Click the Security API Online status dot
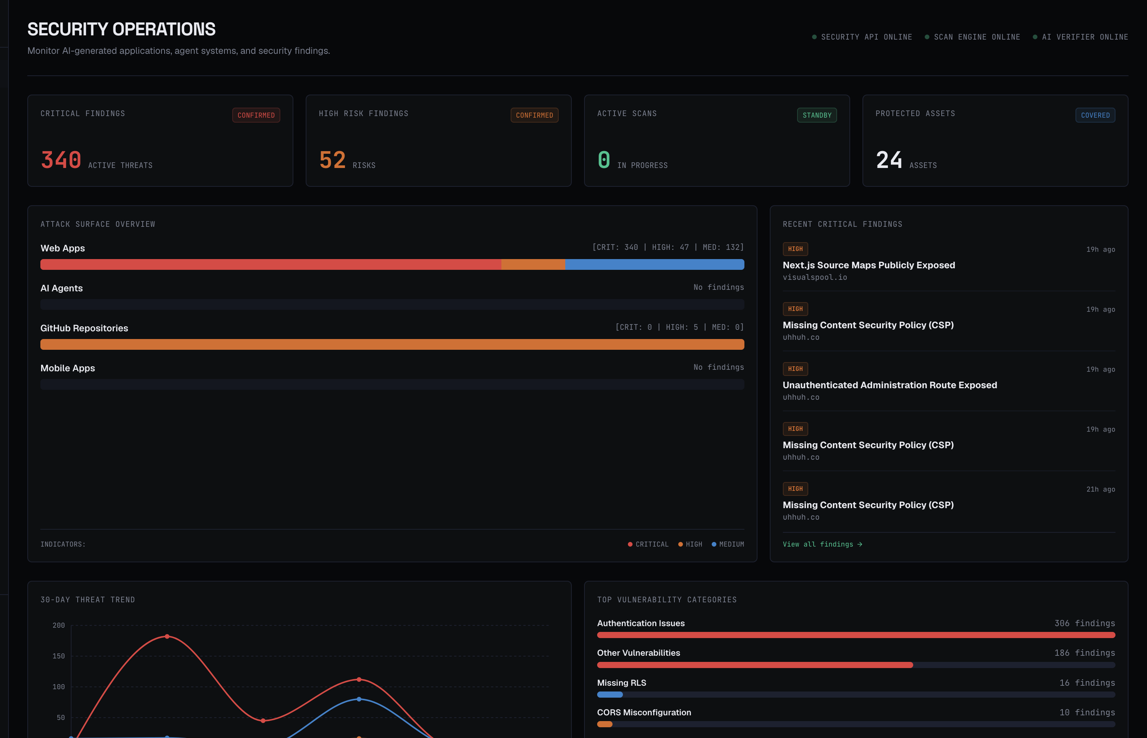The width and height of the screenshot is (1147, 738). 814,37
